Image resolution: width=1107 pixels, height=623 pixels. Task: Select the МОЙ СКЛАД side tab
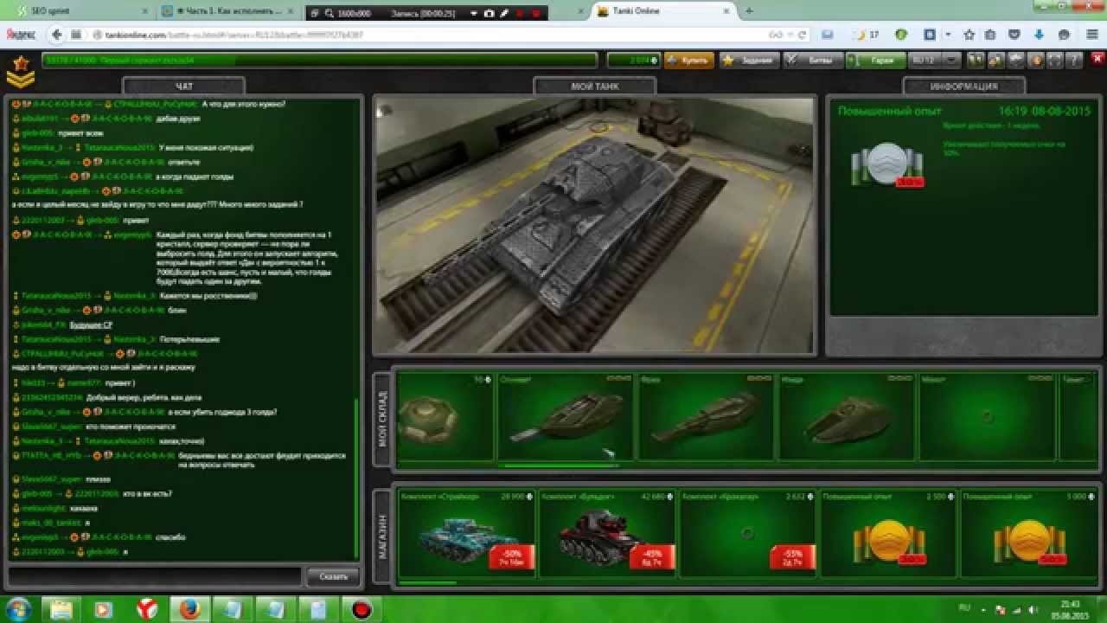[x=383, y=419]
